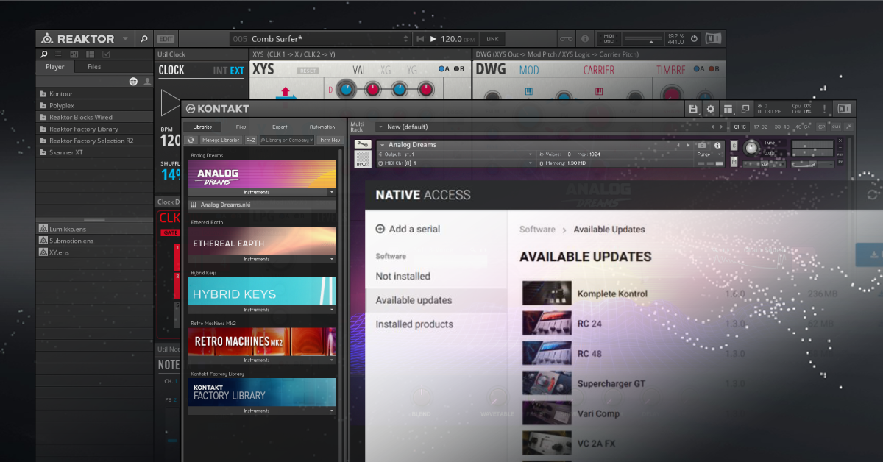Image resolution: width=883 pixels, height=462 pixels.
Task: Open the Expert tab in Kontakt
Action: pyautogui.click(x=280, y=127)
